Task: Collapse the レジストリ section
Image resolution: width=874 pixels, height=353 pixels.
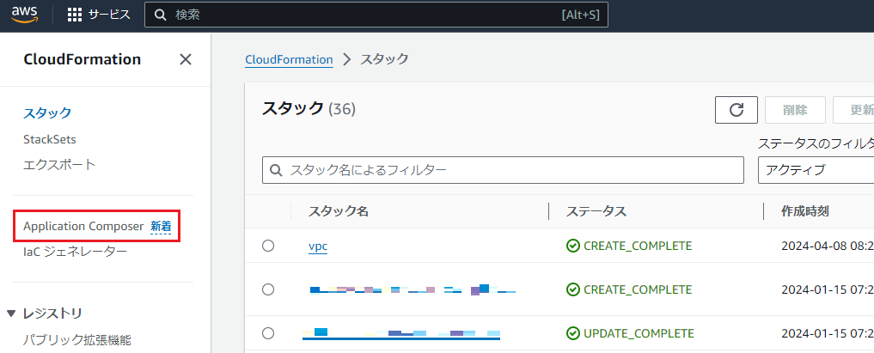Action: [x=12, y=314]
